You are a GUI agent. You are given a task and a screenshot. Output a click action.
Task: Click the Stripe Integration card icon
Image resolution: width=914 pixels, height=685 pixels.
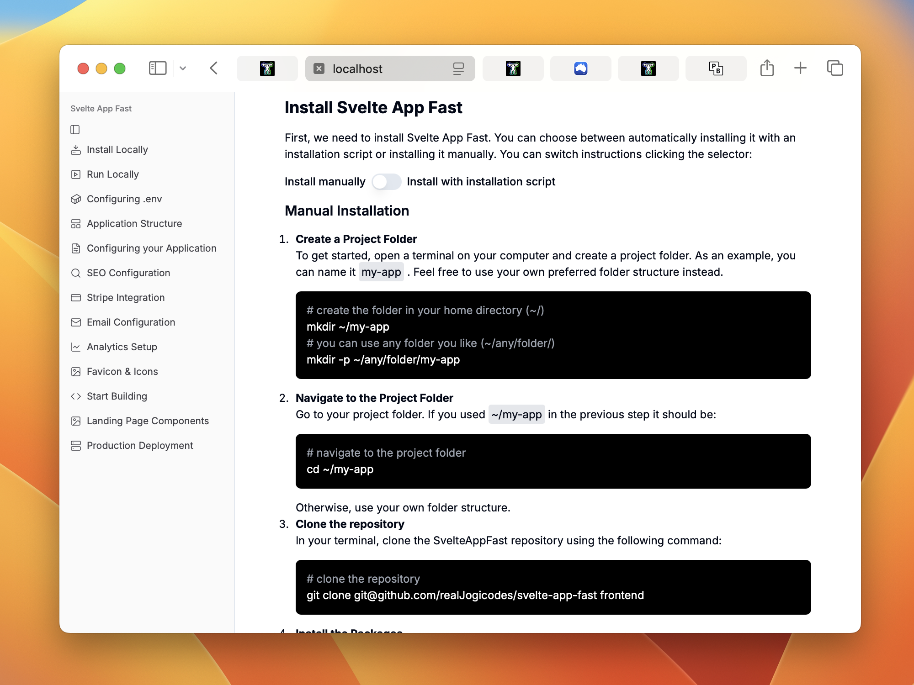point(76,298)
